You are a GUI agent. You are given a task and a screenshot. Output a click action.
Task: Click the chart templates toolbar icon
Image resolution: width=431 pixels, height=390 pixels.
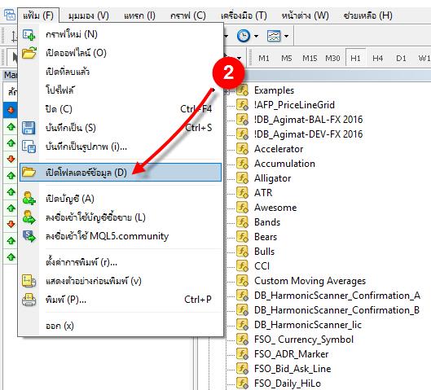(x=274, y=36)
